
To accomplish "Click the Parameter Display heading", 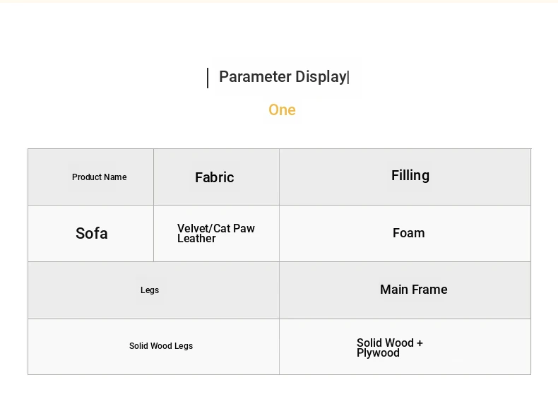I will (283, 77).
